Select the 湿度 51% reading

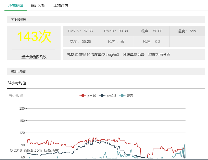pyautogui.click(x=187, y=31)
